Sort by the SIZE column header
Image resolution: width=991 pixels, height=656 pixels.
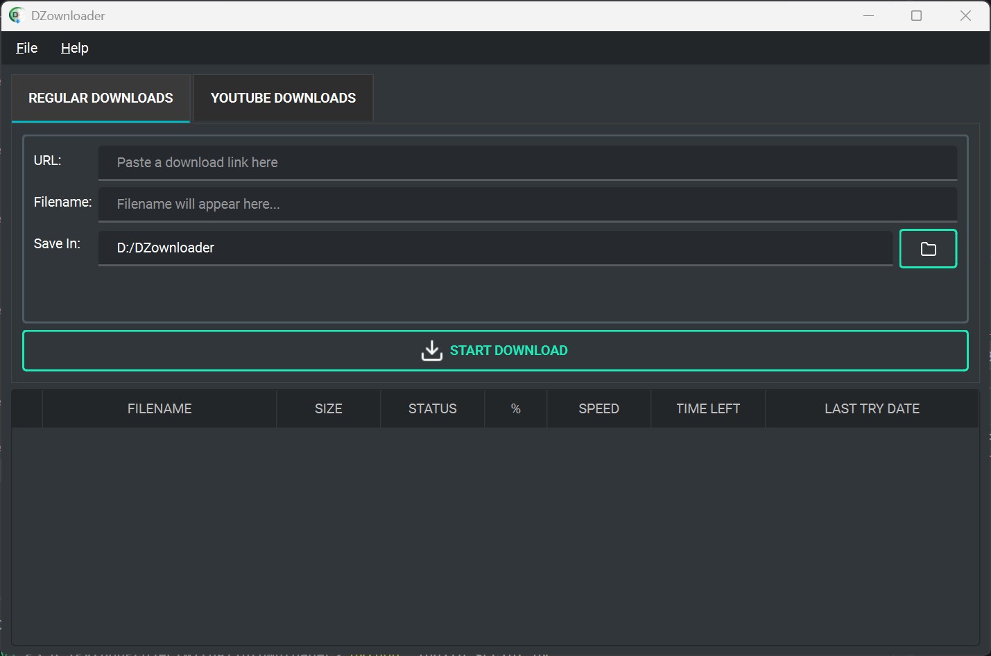coord(329,408)
